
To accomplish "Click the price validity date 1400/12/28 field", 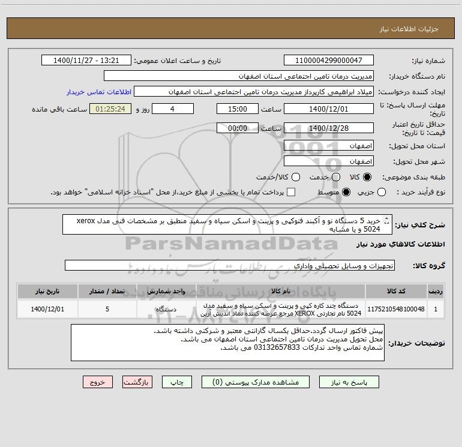I will pyautogui.click(x=329, y=128).
